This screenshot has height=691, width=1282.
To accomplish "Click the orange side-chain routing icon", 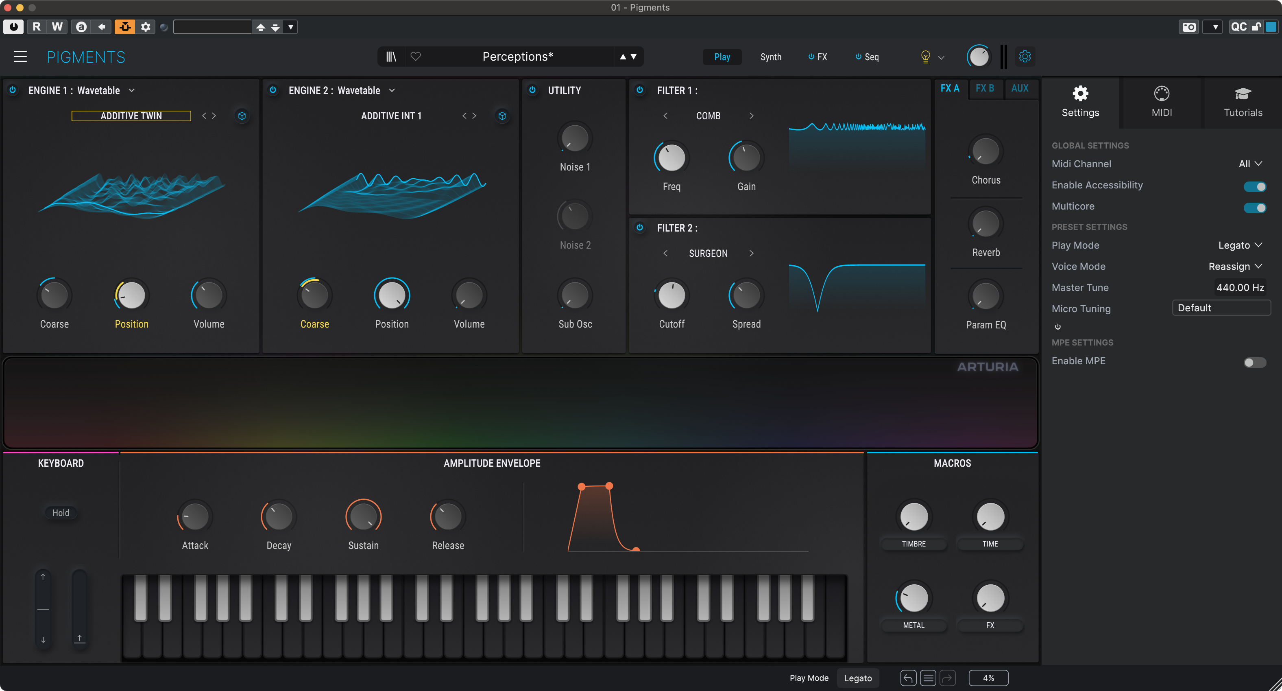I will click(x=125, y=27).
